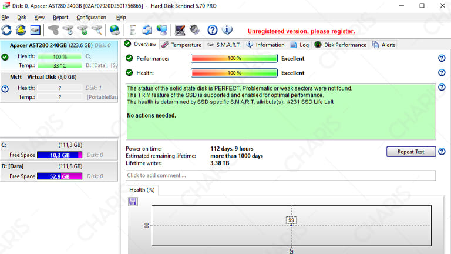
Task: Click the help icon beside Health Excellent row
Action: [x=442, y=72]
